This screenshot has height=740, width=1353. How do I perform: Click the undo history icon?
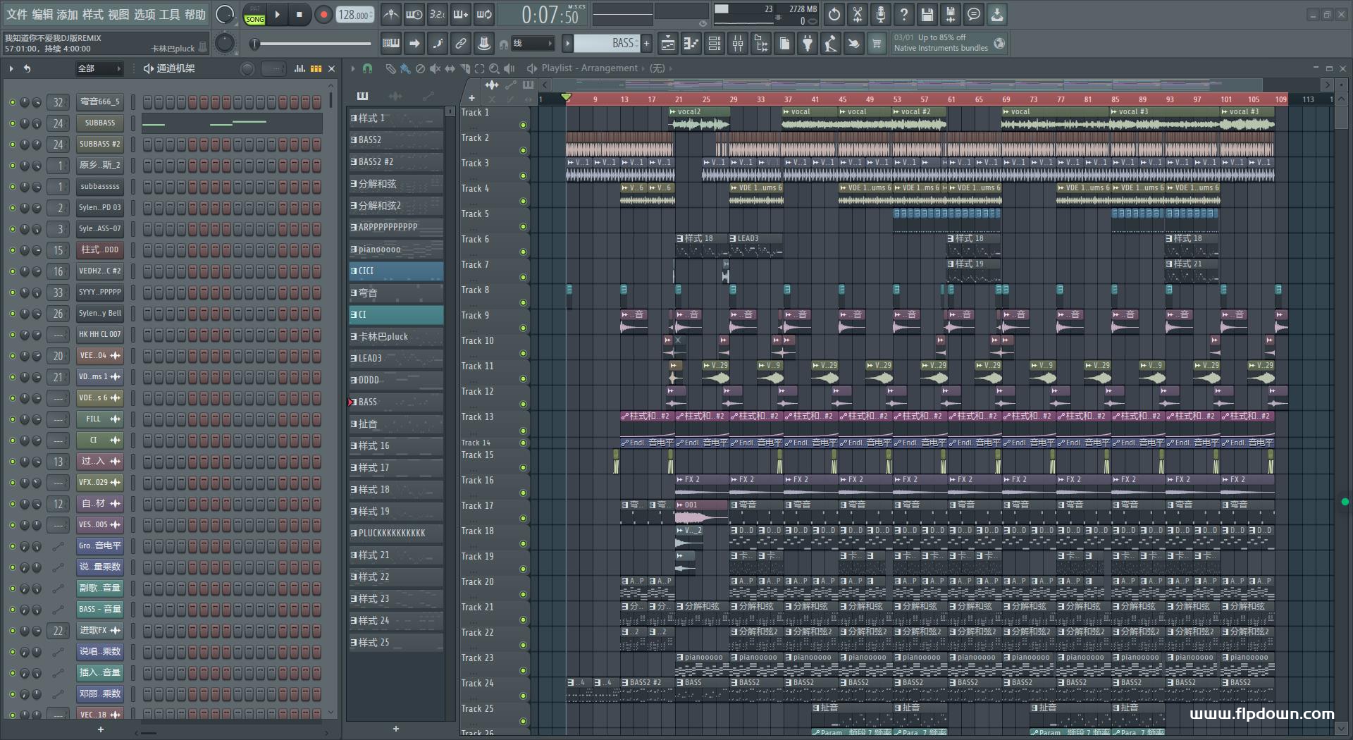point(834,14)
